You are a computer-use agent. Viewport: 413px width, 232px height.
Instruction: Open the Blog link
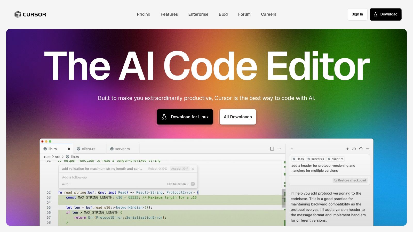tap(223, 14)
